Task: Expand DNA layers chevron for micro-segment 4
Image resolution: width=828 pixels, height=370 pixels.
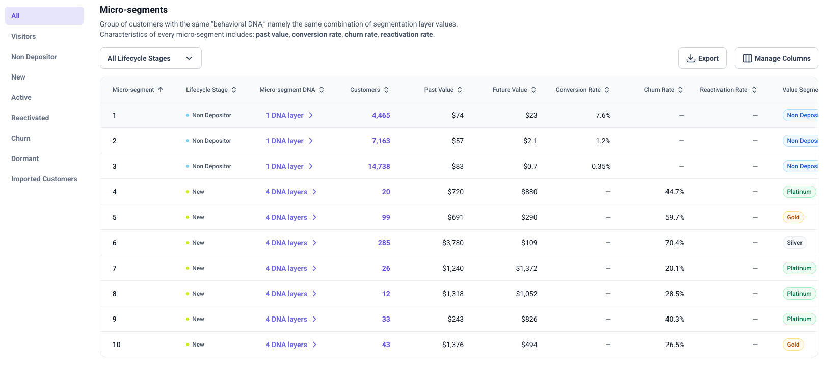Action: 314,192
